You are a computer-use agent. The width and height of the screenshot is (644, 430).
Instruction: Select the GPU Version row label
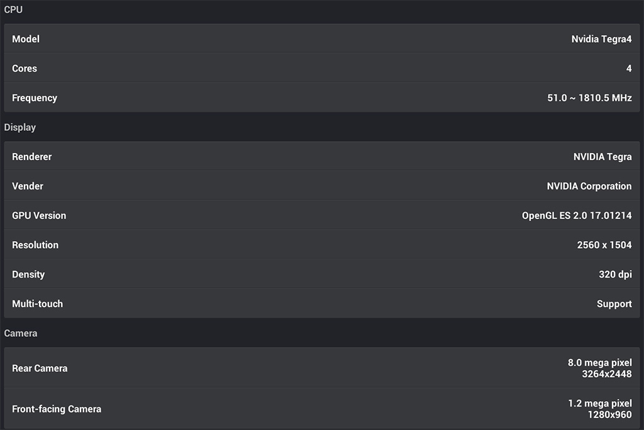(x=39, y=216)
